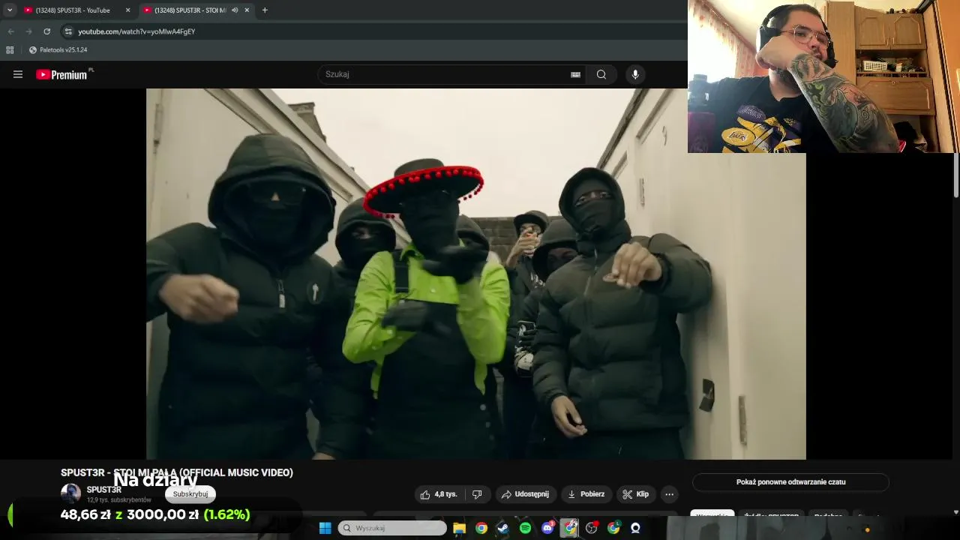The width and height of the screenshot is (960, 540).
Task: Activate voice search microphone
Action: tap(635, 74)
